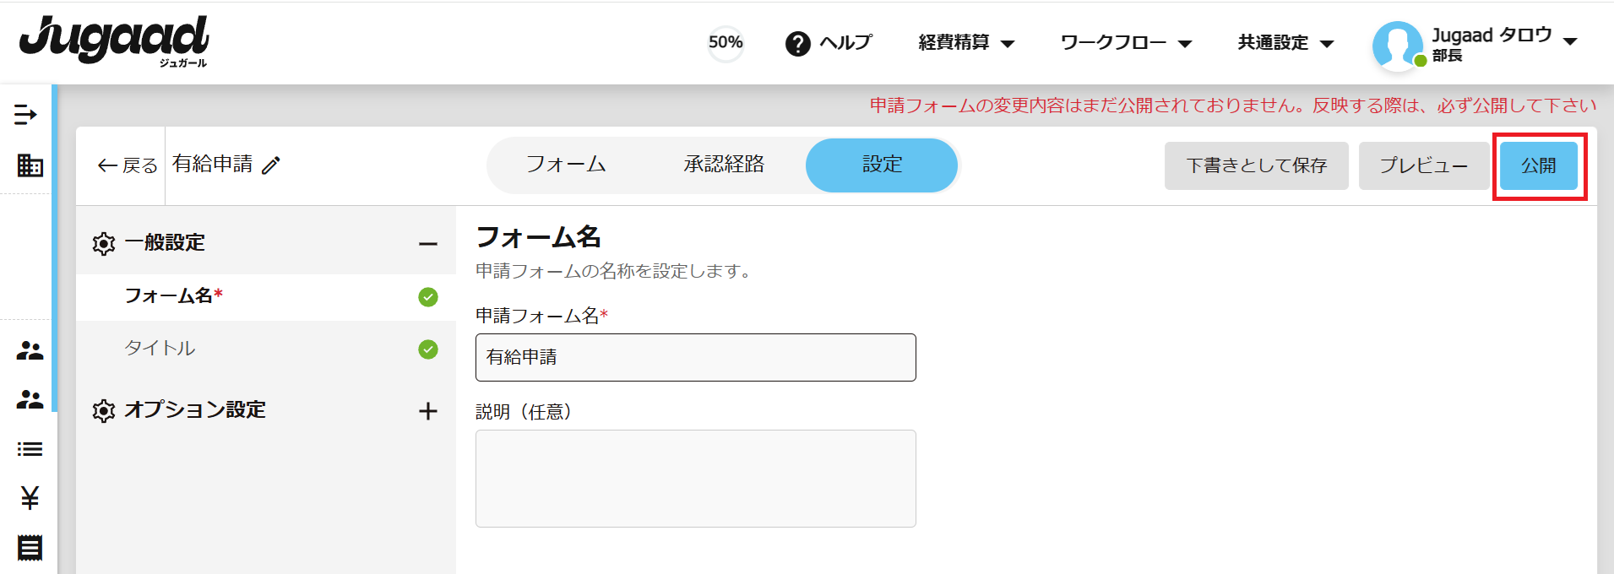The image size is (1614, 574).
Task: Click 下書きとして保存 button
Action: pos(1256,165)
